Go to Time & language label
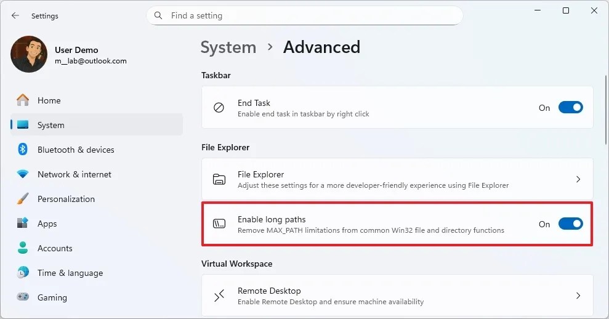The height and width of the screenshot is (319, 609). pos(70,273)
